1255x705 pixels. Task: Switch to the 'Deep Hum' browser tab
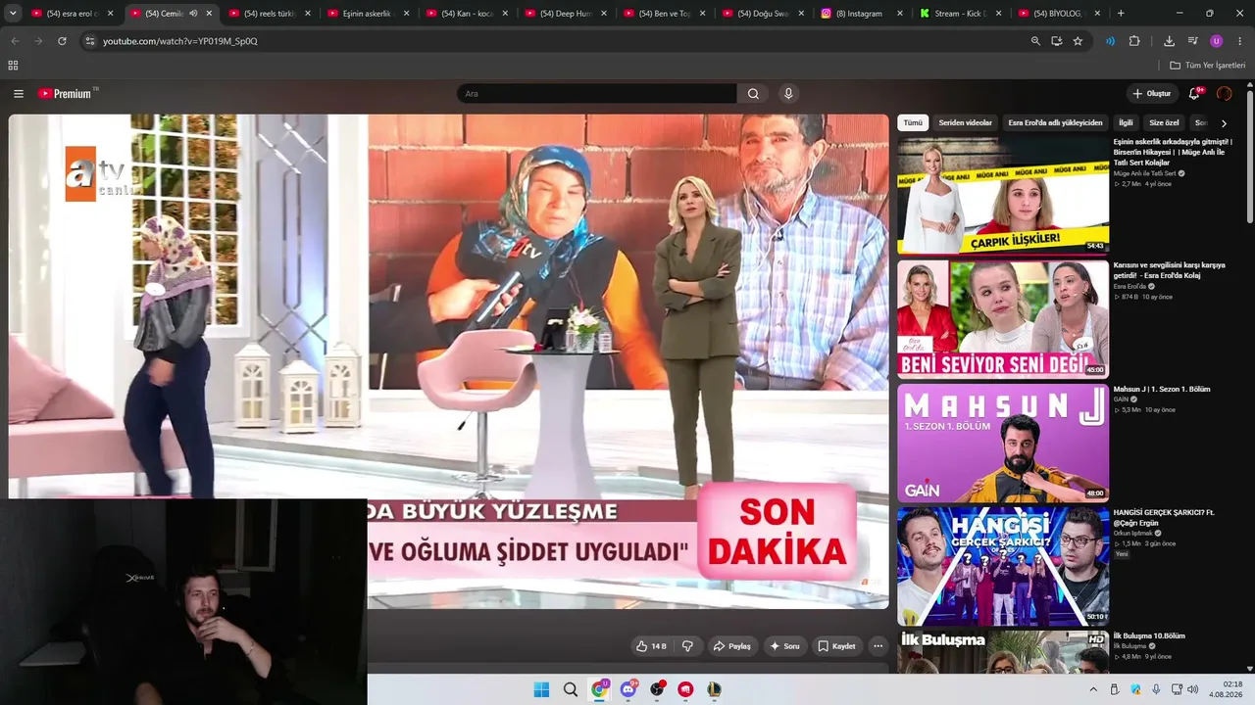point(567,14)
